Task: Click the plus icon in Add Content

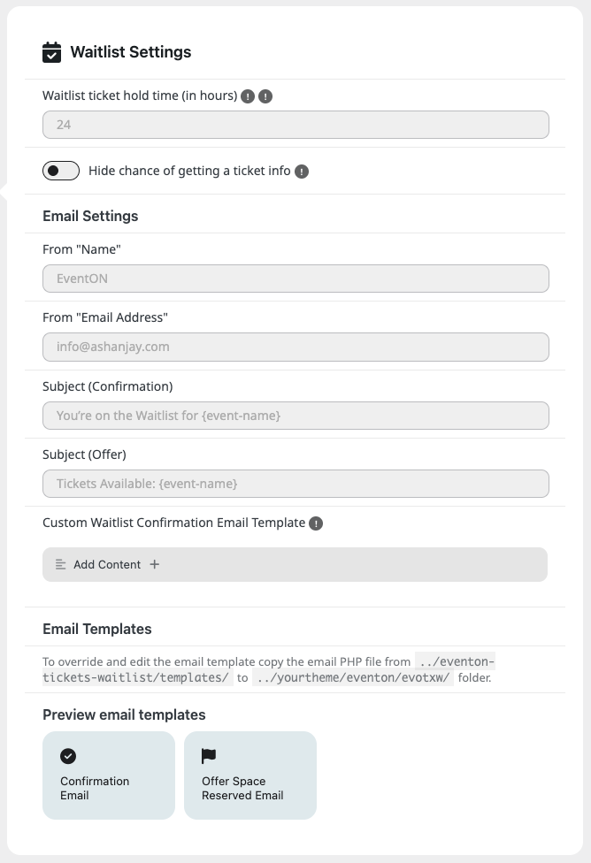Action: point(155,564)
